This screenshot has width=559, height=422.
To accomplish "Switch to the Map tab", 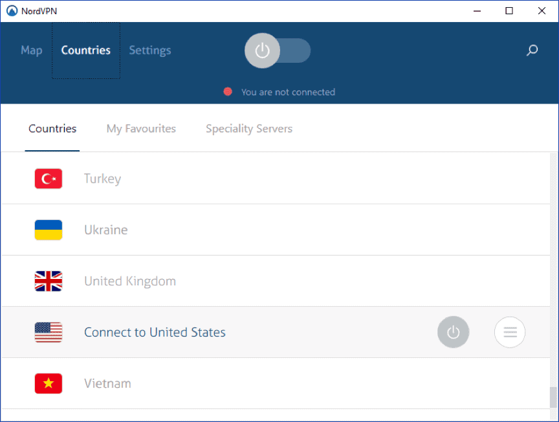I will click(x=31, y=50).
